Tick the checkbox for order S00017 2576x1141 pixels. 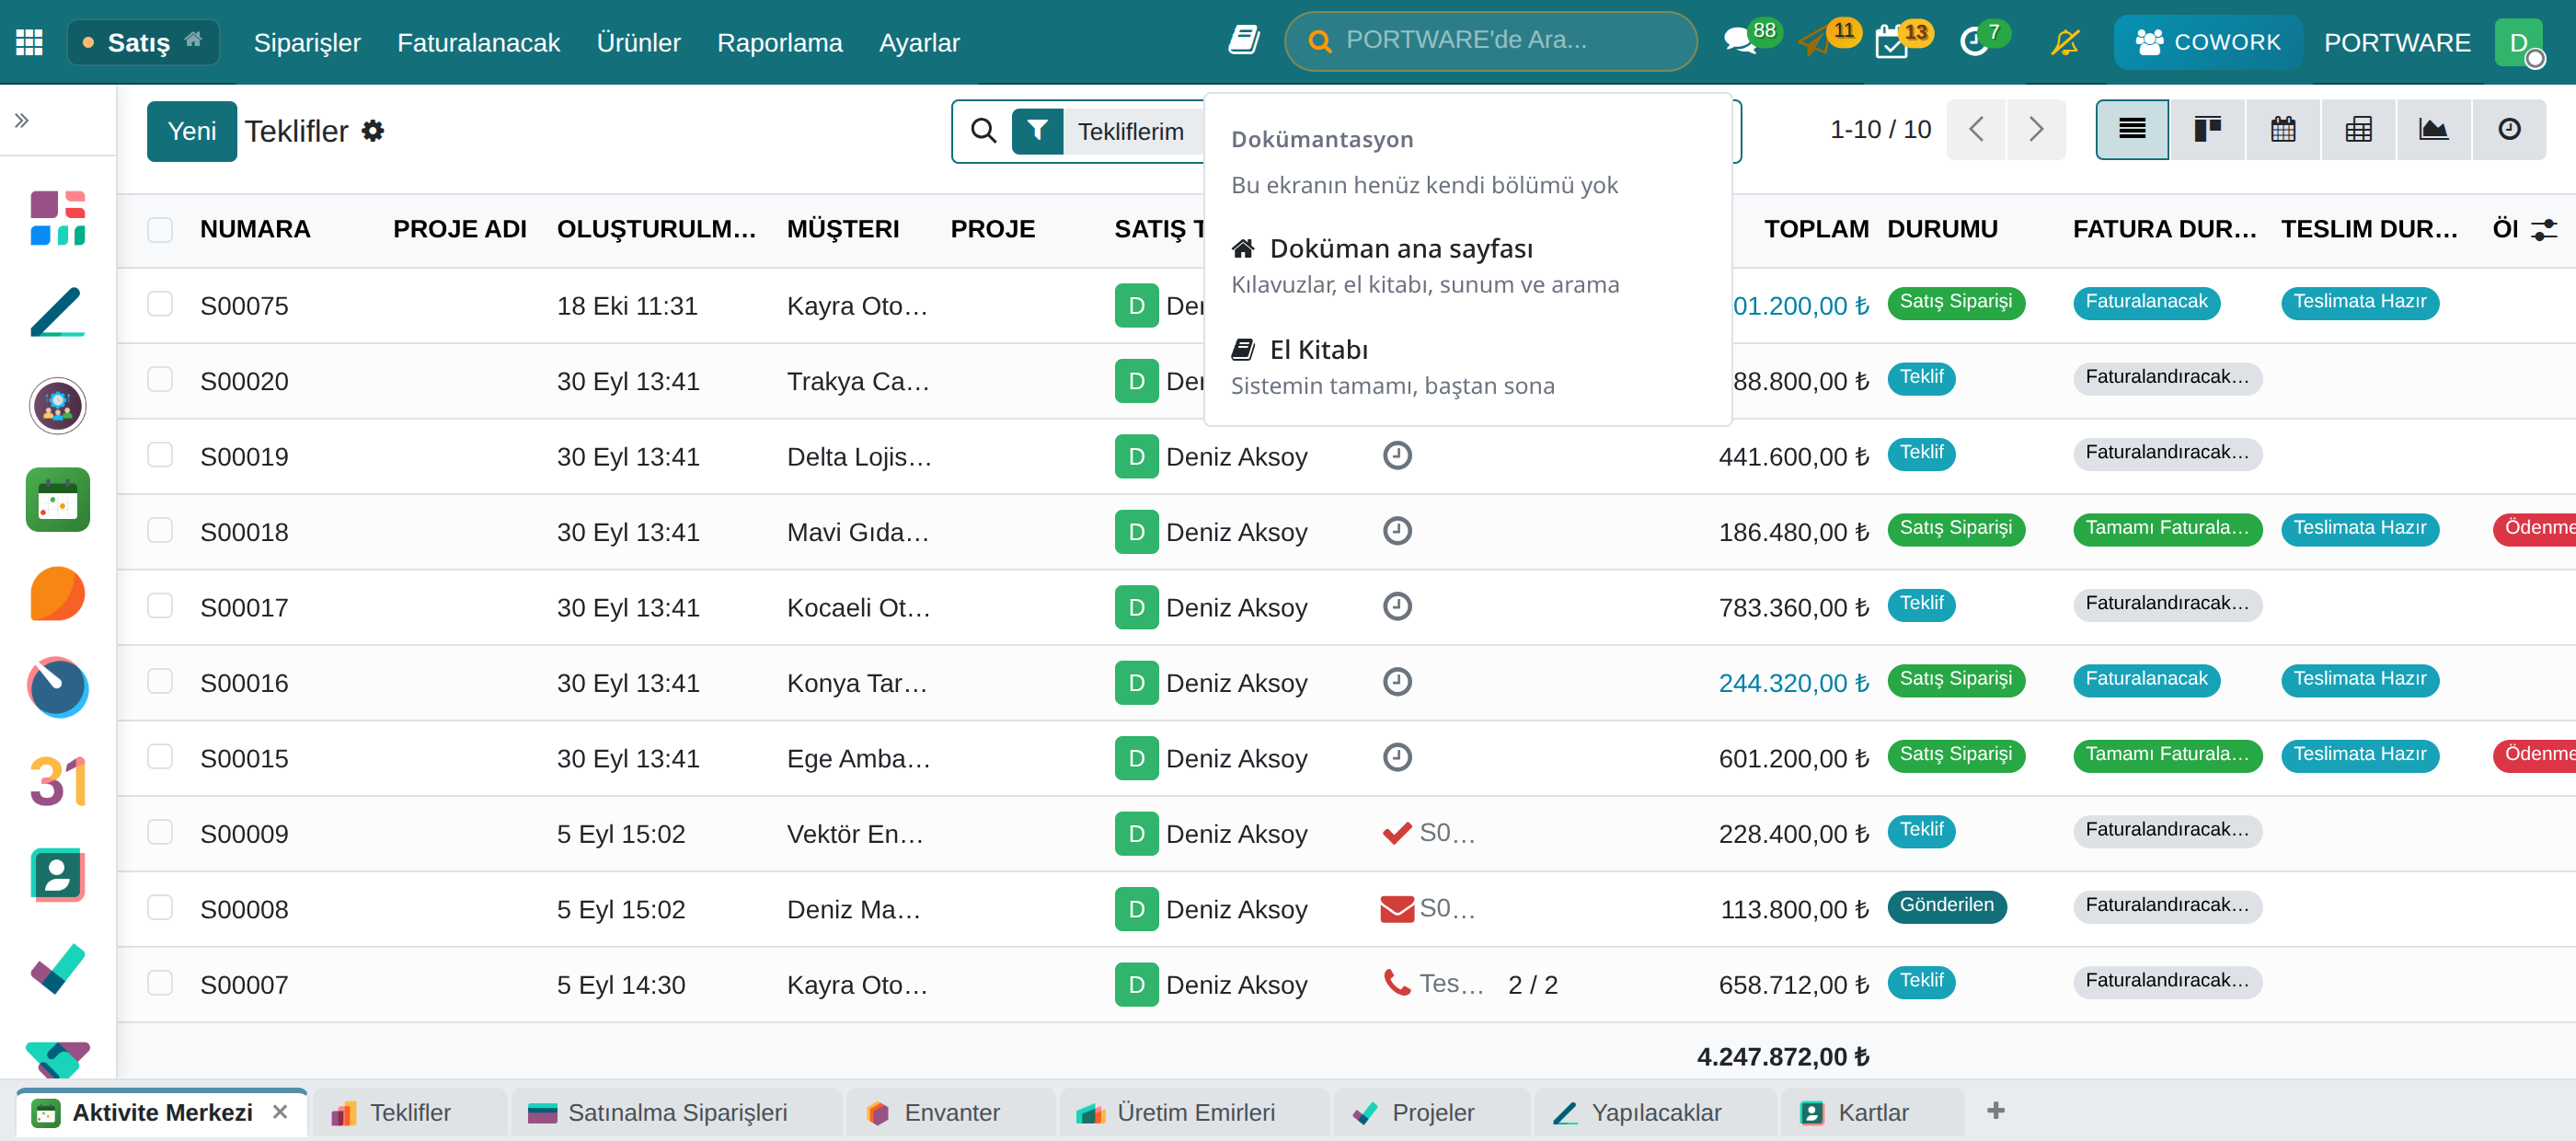point(160,606)
